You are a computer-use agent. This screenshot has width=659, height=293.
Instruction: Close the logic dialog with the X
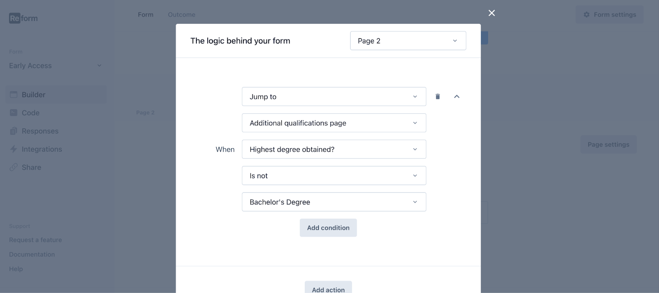[x=492, y=13]
